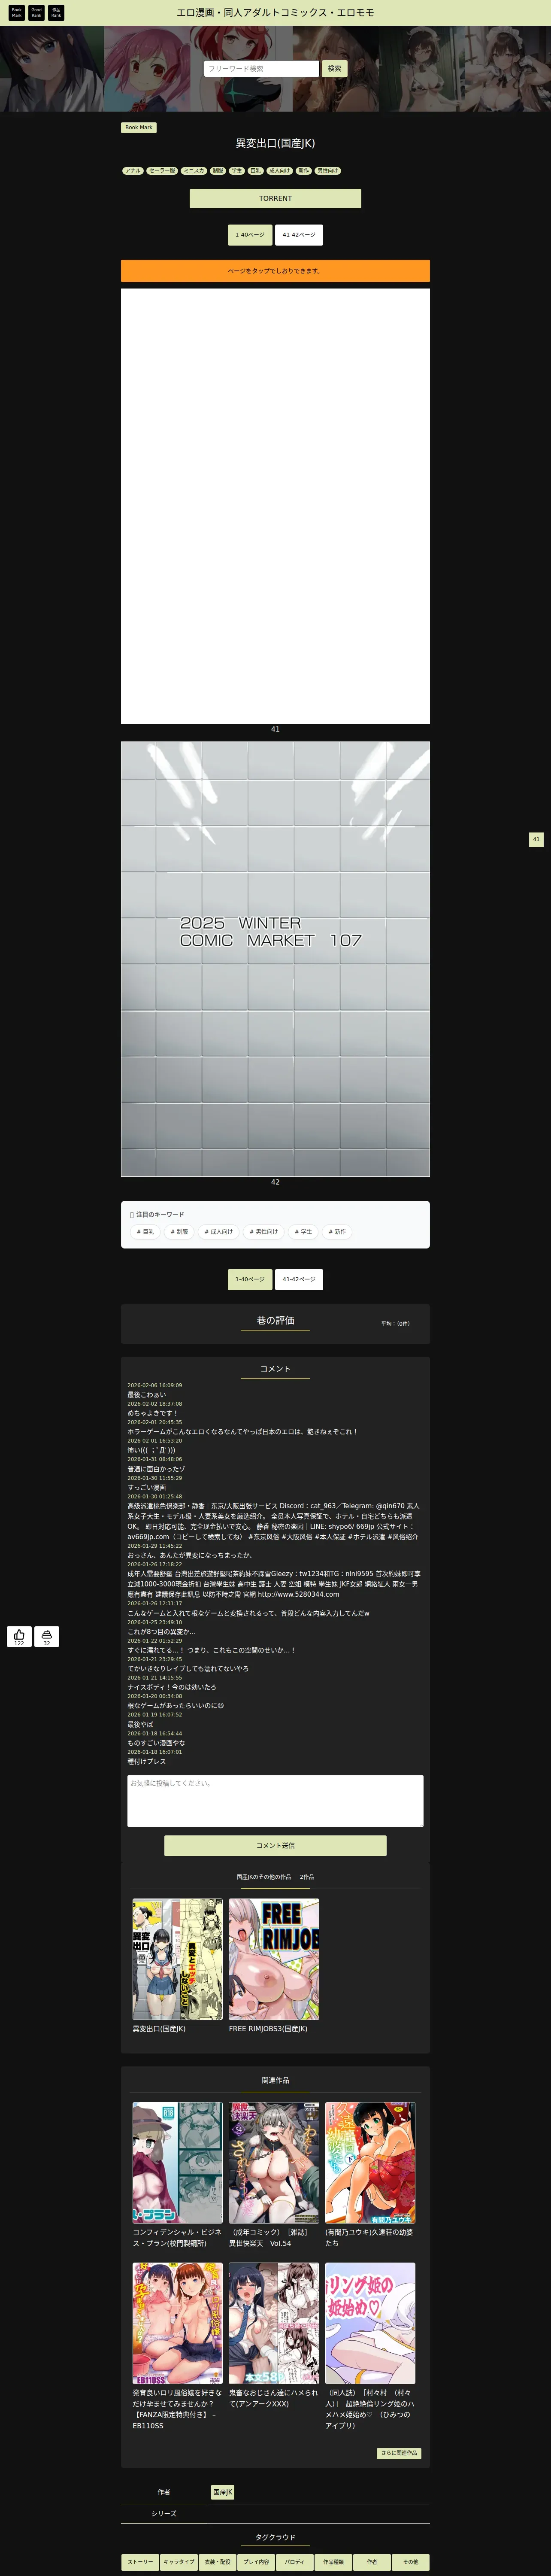The height and width of the screenshot is (2576, 551).
Task: Select the 衣装・配役 tag cloud tab
Action: [x=217, y=2562]
